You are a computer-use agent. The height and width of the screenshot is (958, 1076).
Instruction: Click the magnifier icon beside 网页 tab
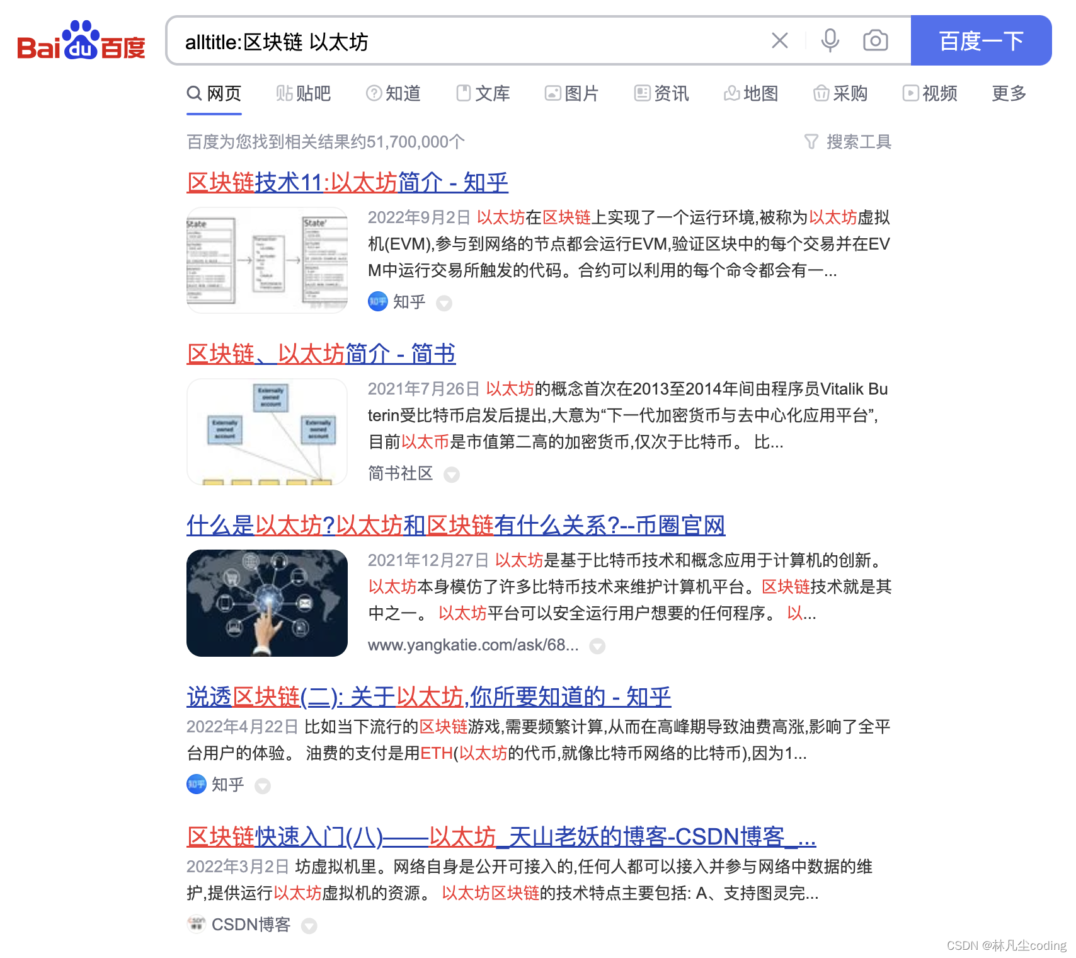[193, 93]
